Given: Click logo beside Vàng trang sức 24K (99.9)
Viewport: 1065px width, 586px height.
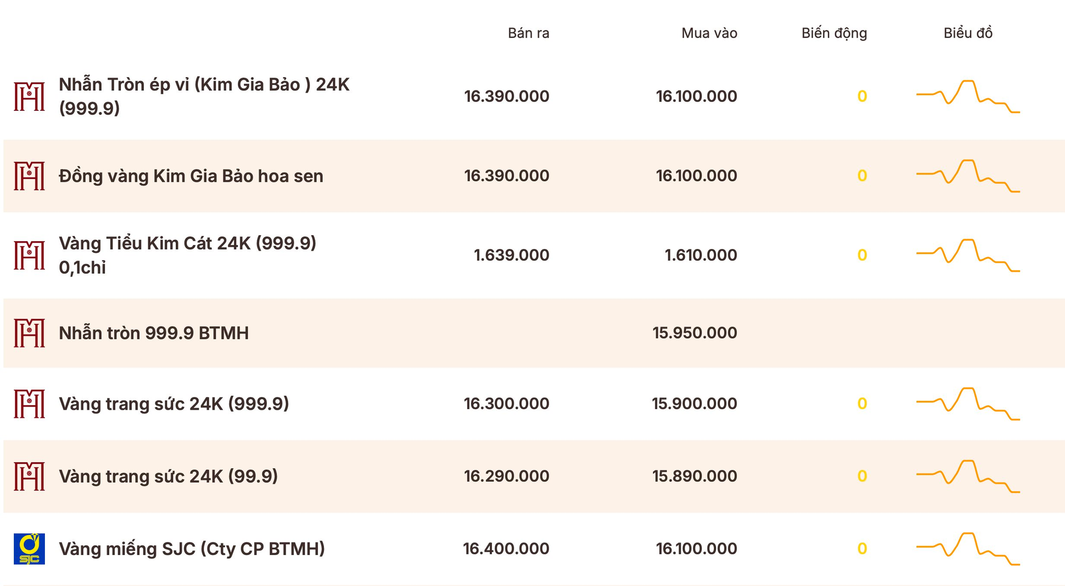Looking at the screenshot, I should pos(29,476).
